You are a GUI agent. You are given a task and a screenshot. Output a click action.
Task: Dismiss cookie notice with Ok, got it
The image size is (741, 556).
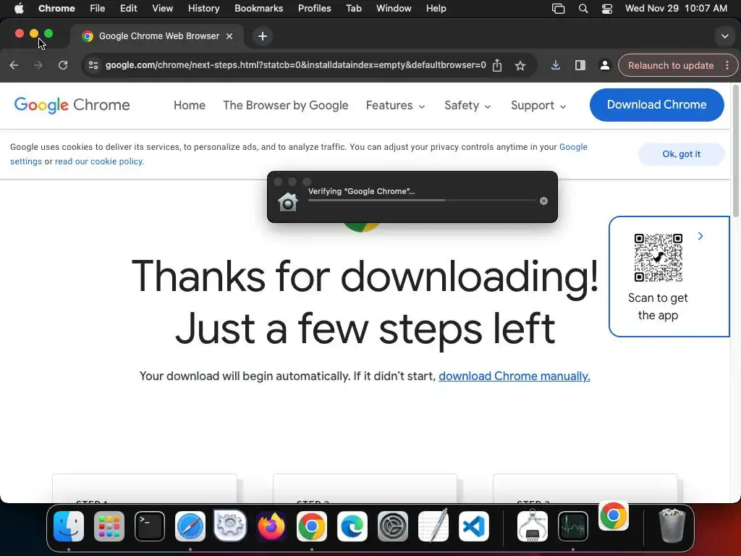(681, 154)
